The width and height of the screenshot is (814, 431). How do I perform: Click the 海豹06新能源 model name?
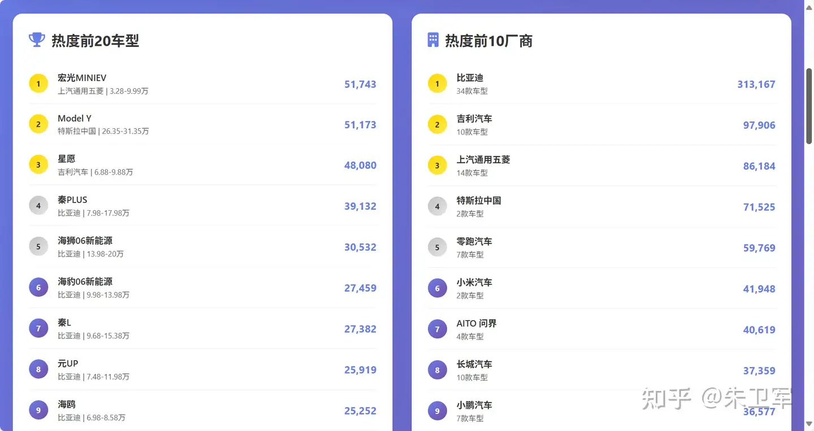[85, 282]
